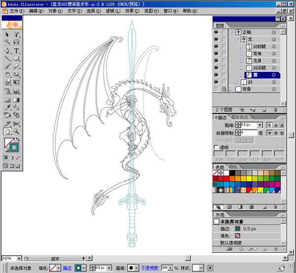The width and height of the screenshot is (296, 273).
Task: Select the Rectangle tool
Action: click(x=17, y=59)
